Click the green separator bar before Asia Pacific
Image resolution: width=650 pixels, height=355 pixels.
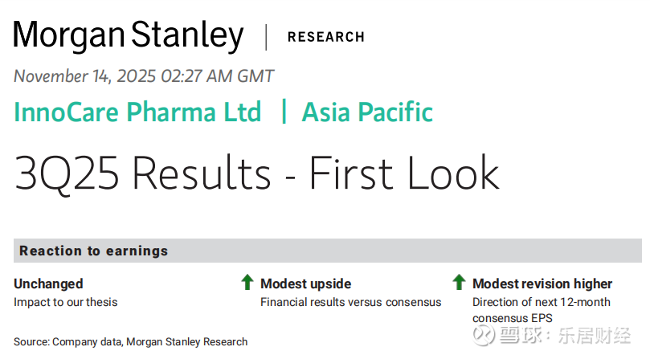pos(284,112)
